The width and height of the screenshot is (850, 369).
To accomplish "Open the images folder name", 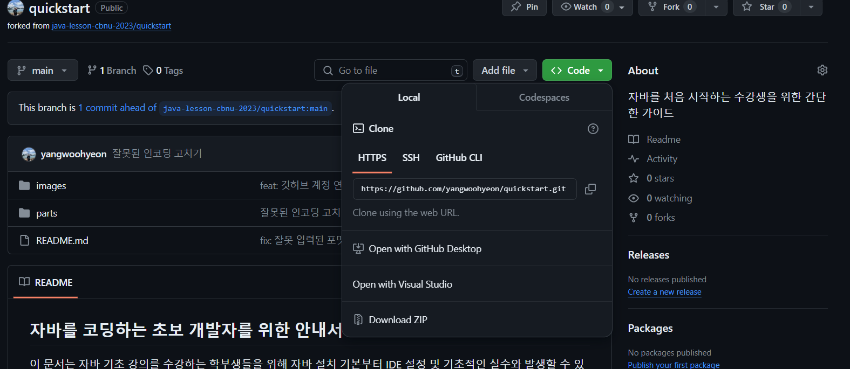I will (51, 186).
